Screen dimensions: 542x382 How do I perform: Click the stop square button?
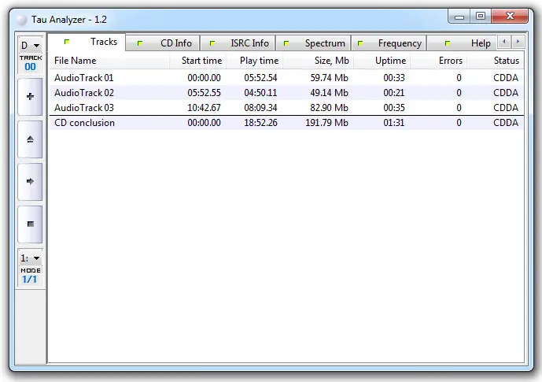30,224
